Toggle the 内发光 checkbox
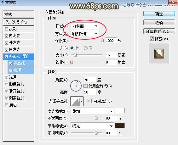The image size is (178, 145). 6,50
